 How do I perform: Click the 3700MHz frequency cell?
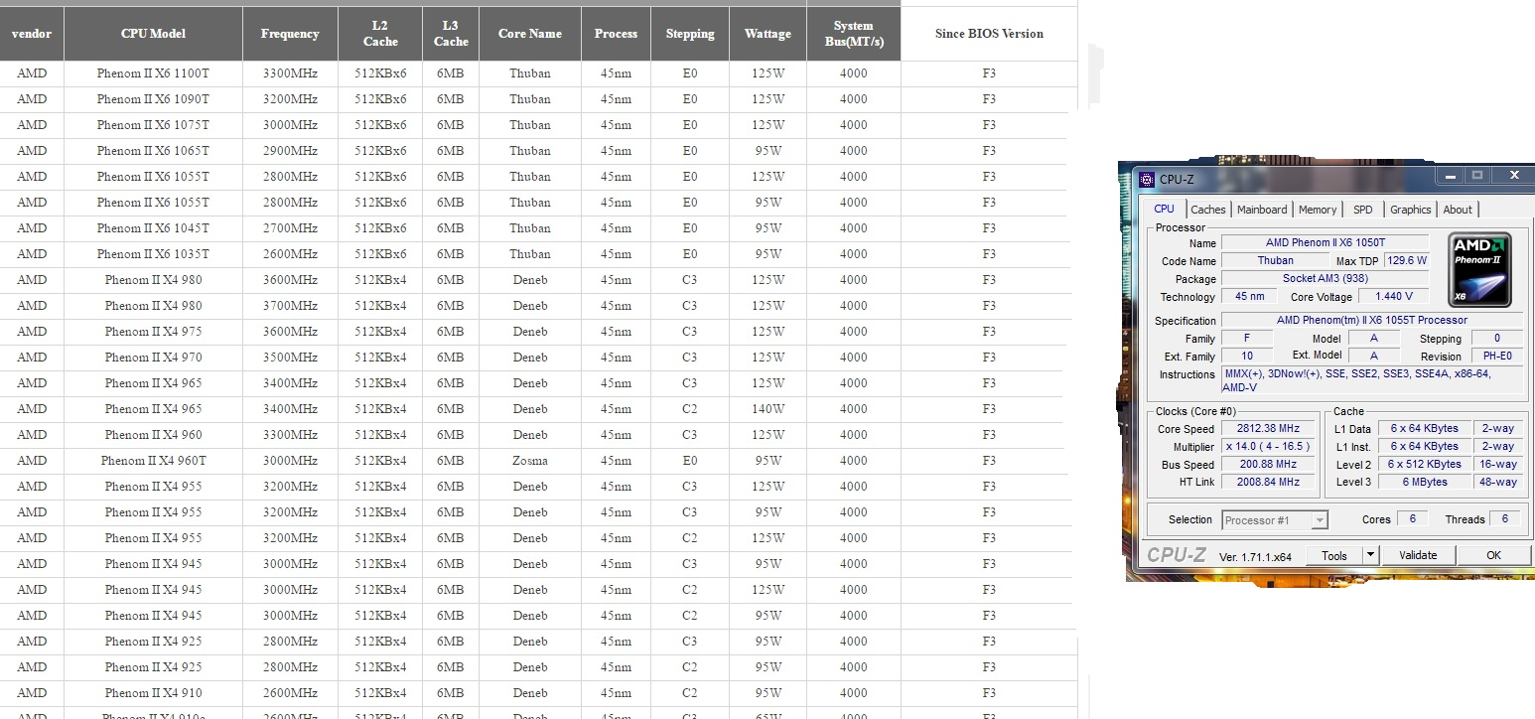tap(290, 306)
